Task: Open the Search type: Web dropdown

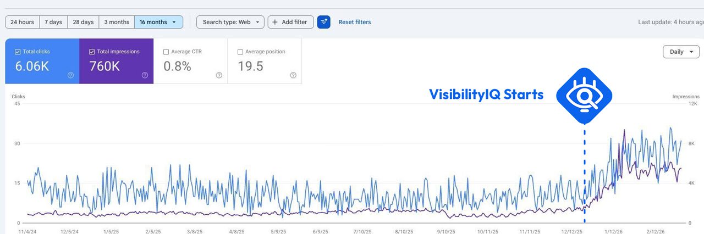Action: pos(230,22)
